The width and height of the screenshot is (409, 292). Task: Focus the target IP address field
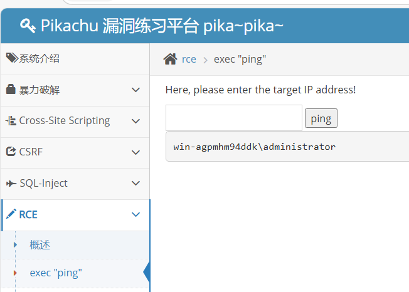[233, 118]
